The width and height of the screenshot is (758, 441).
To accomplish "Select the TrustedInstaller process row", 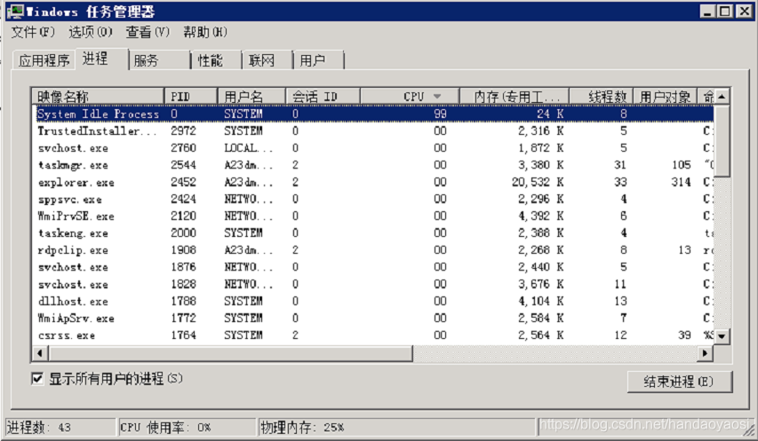I will (x=373, y=130).
